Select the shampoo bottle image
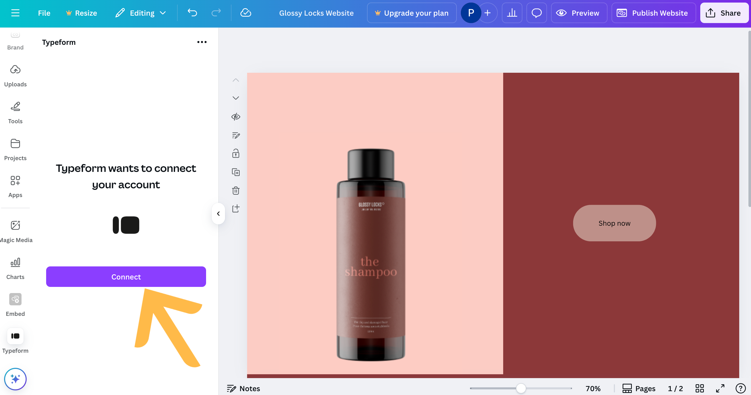Viewport: 751px width, 395px height. point(371,255)
